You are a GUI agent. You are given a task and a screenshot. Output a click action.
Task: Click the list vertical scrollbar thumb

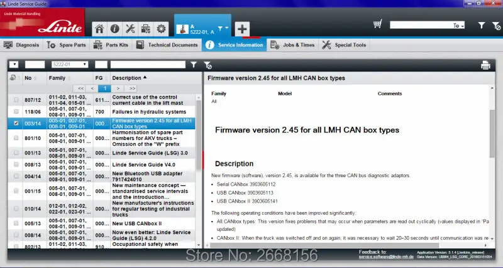[199, 134]
